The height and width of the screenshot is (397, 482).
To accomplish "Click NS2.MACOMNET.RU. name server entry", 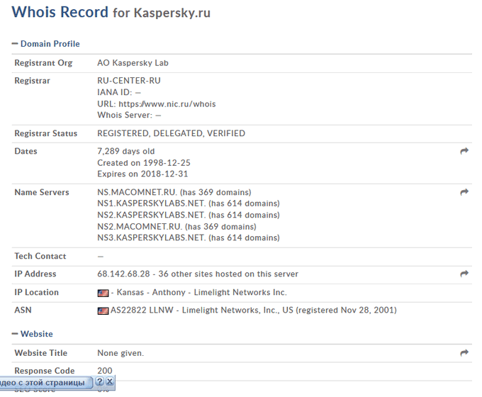I will (x=140, y=227).
